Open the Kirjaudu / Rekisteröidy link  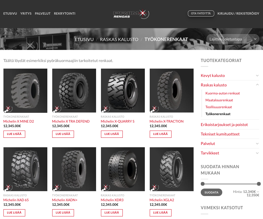pyautogui.click(x=238, y=13)
